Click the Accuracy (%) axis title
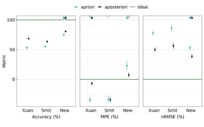 [46, 117]
